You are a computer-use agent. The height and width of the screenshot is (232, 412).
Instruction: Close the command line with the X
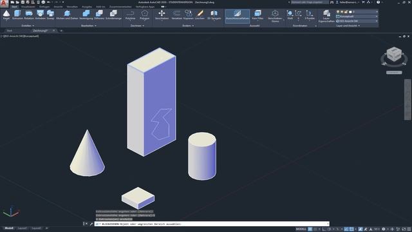coord(86,224)
